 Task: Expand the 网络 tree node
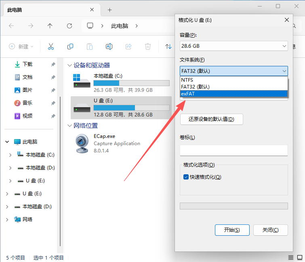pyautogui.click(x=7, y=220)
